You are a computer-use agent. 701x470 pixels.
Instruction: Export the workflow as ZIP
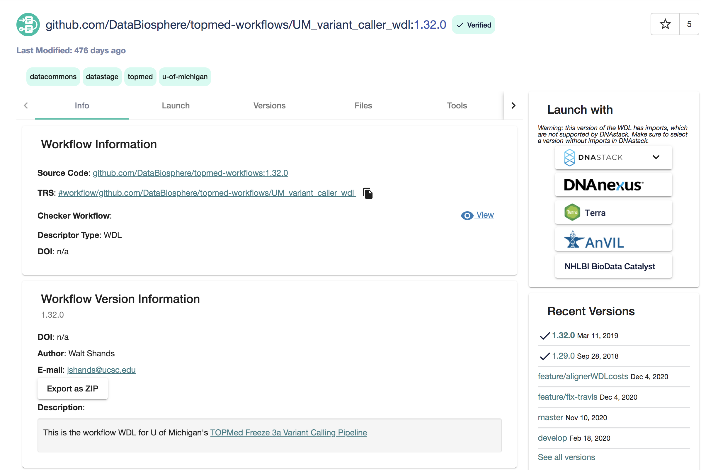72,389
